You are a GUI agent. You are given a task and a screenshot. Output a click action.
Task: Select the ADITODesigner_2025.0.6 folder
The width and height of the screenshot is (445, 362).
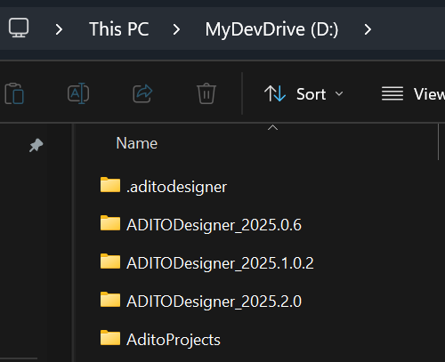201,225
